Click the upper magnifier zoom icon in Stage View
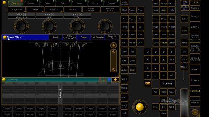209x117 pixels. click(113, 52)
